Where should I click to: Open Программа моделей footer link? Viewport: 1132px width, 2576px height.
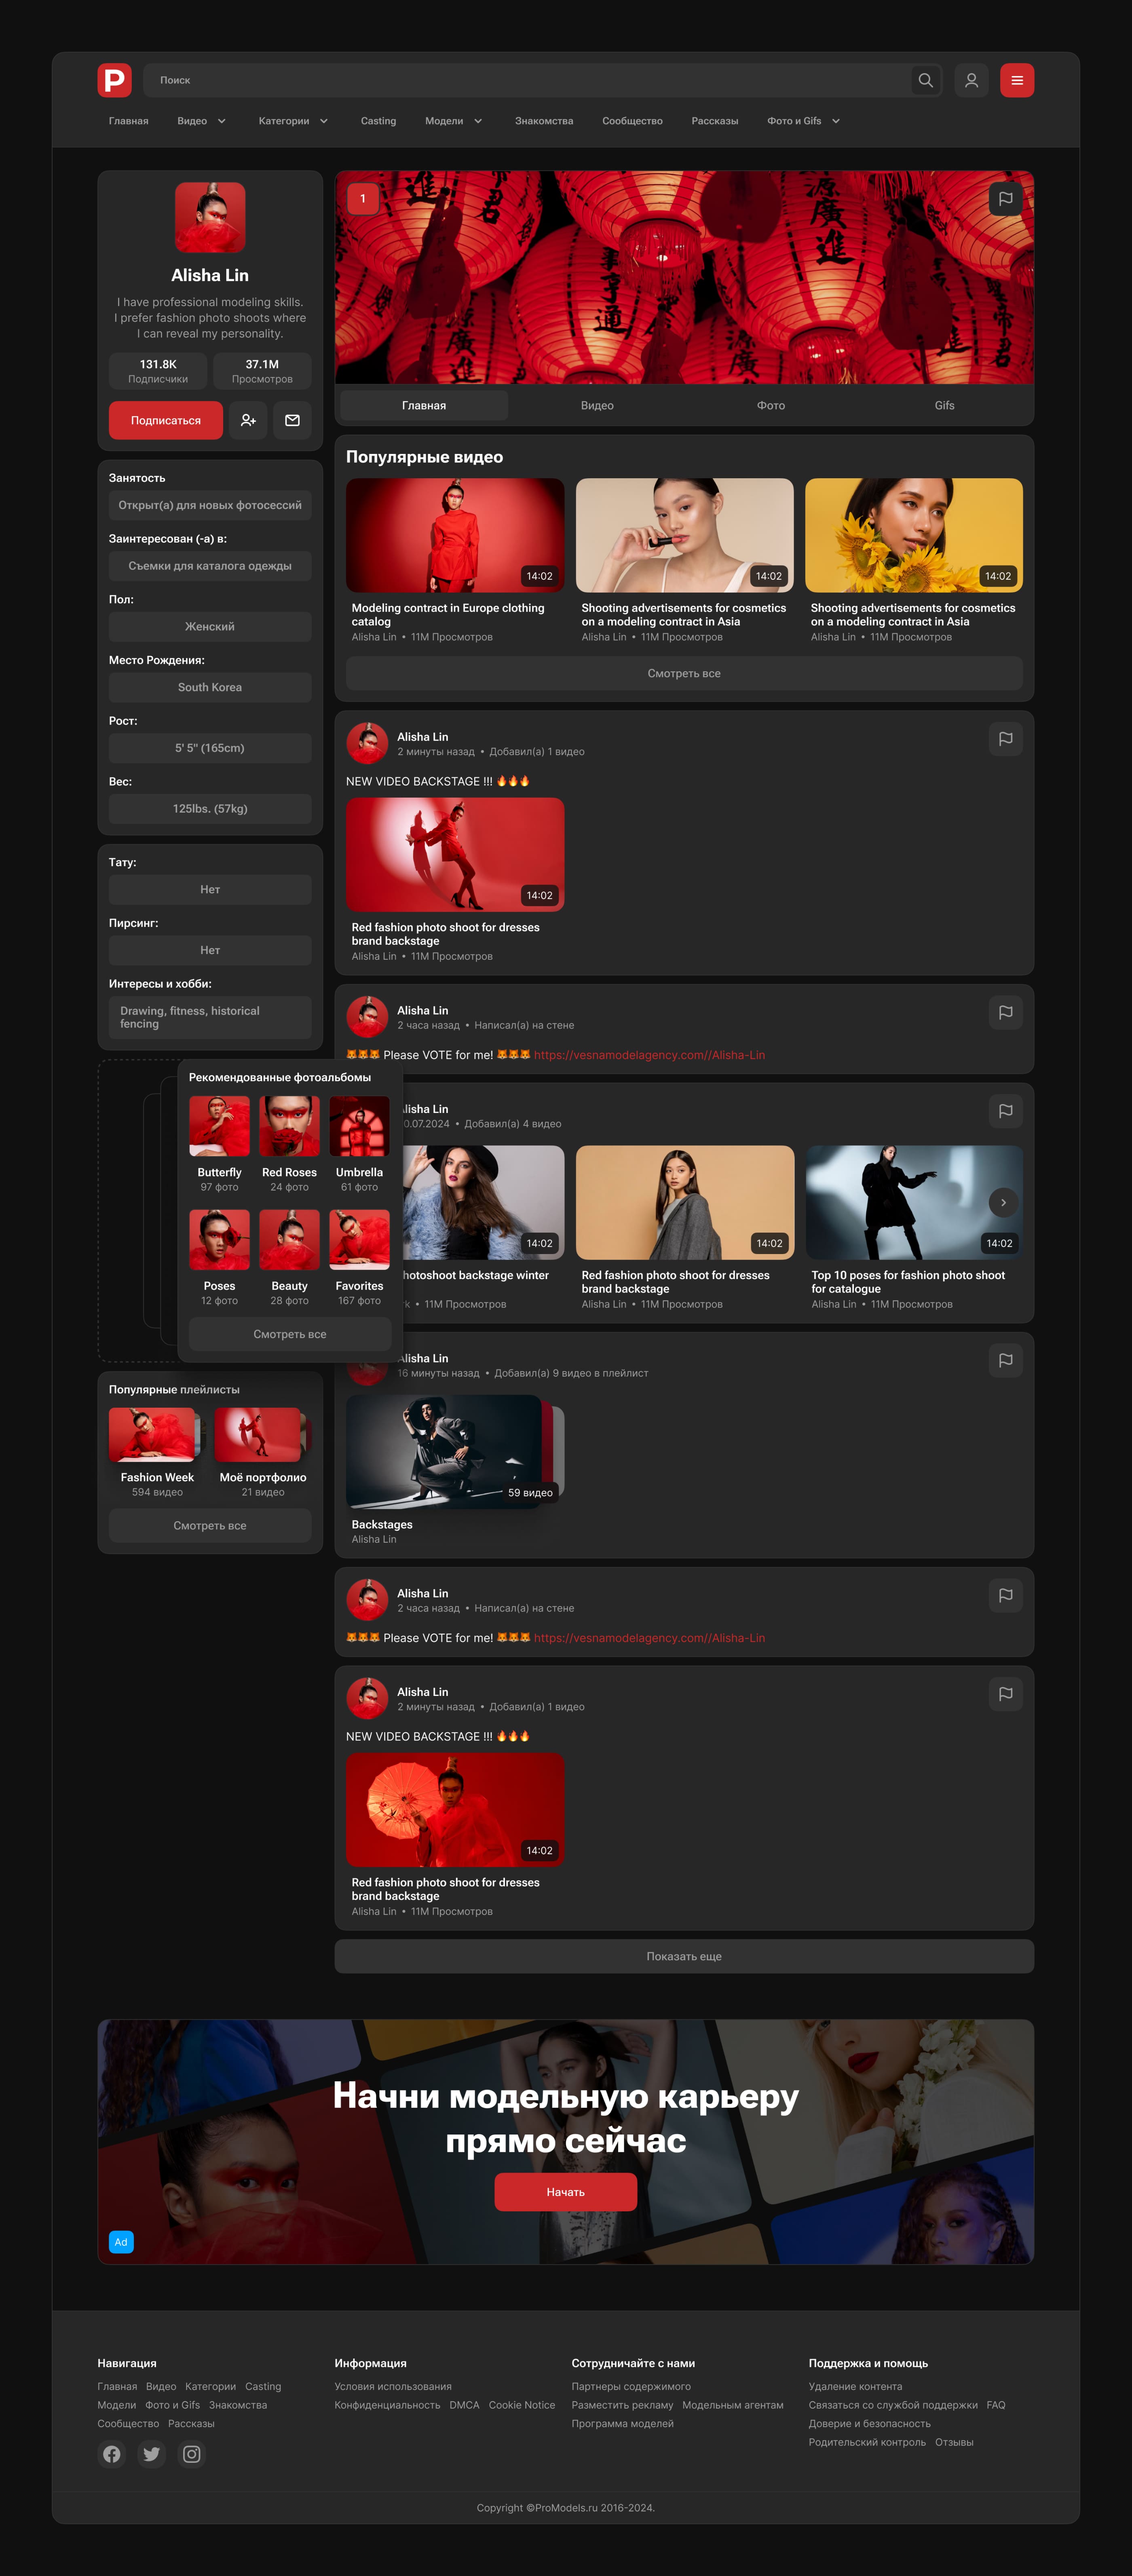[623, 2423]
